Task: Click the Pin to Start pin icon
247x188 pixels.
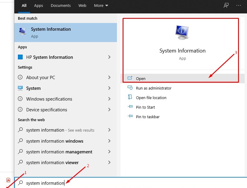Action: point(130,107)
